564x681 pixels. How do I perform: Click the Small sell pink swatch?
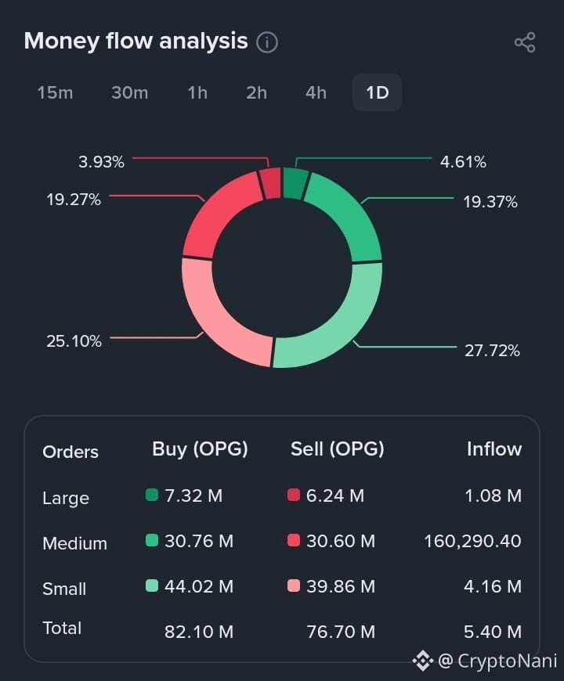click(x=294, y=586)
